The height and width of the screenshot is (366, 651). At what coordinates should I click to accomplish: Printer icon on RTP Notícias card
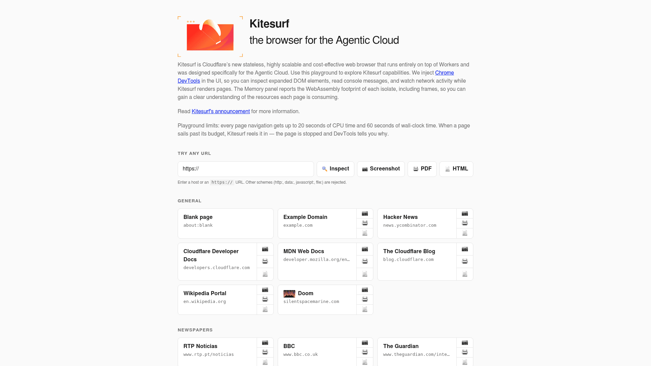[265, 352]
